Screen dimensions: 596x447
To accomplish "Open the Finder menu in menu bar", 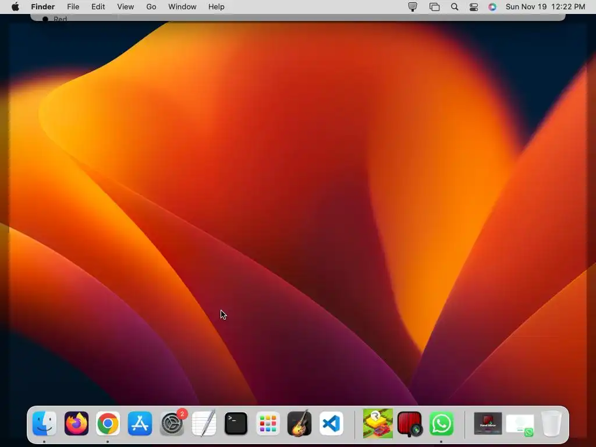I will pyautogui.click(x=42, y=7).
